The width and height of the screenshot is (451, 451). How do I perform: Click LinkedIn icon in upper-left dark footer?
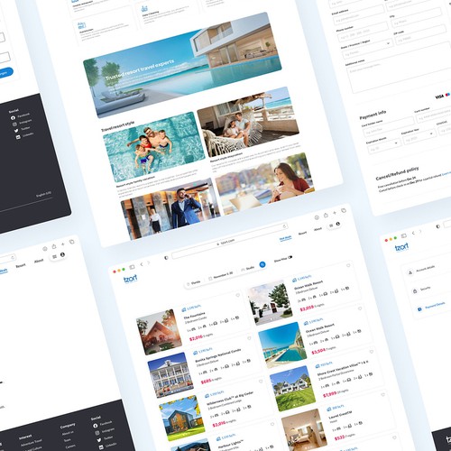coord(18,137)
